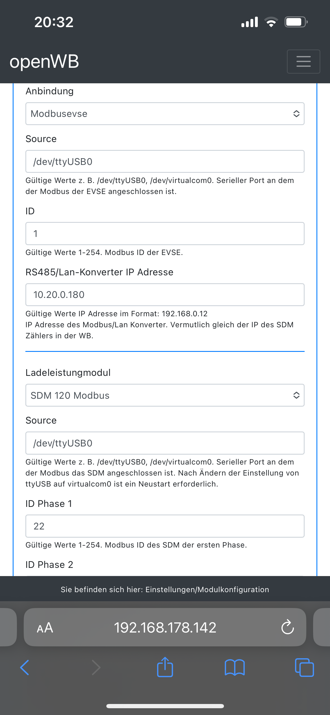Open Safari AA reader options

pyautogui.click(x=45, y=628)
